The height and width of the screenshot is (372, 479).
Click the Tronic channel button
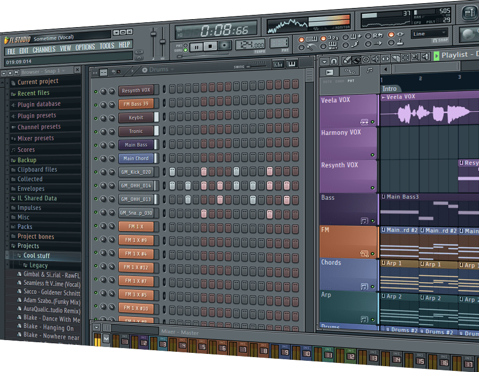136,131
